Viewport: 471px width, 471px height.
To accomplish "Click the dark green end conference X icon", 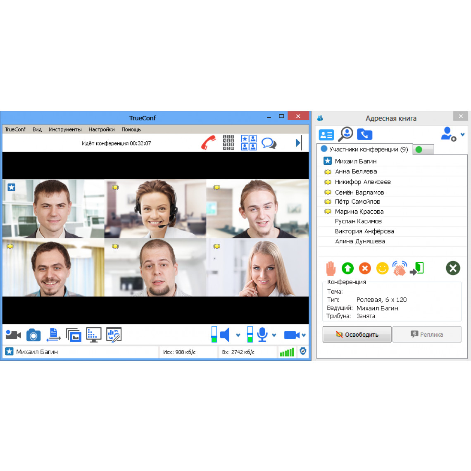I will tap(453, 268).
